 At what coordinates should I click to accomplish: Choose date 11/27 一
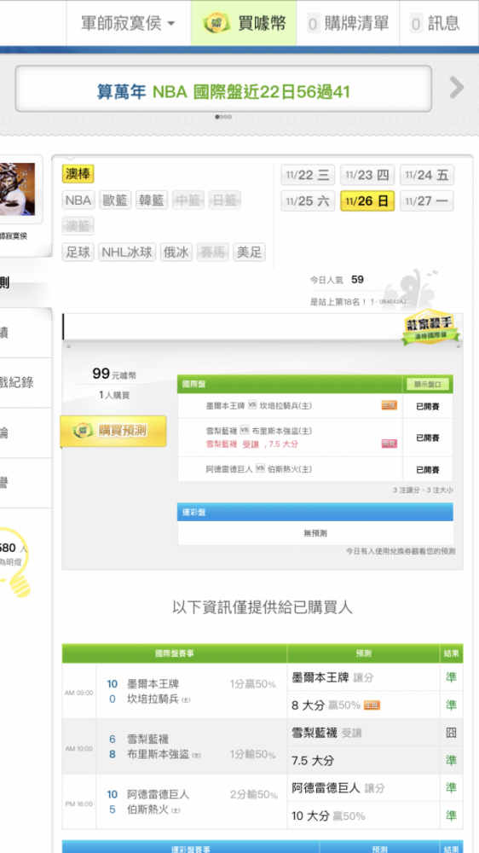pyautogui.click(x=427, y=201)
